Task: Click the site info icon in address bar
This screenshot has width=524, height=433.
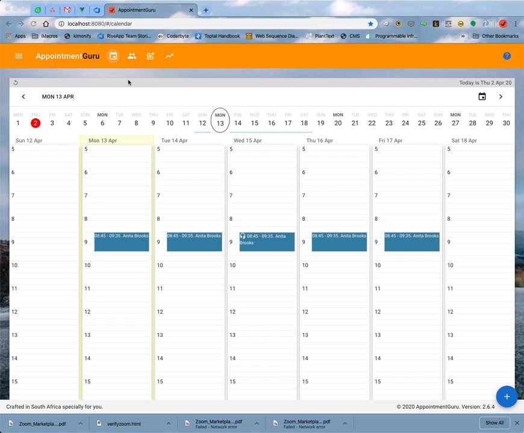Action: coord(61,23)
